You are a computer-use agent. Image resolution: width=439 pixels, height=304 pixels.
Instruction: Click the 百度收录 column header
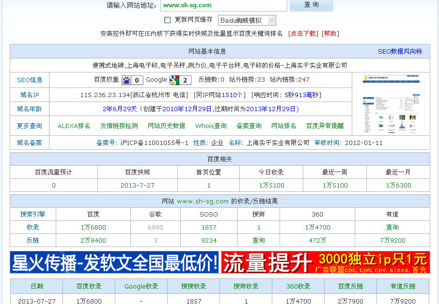[89, 286]
